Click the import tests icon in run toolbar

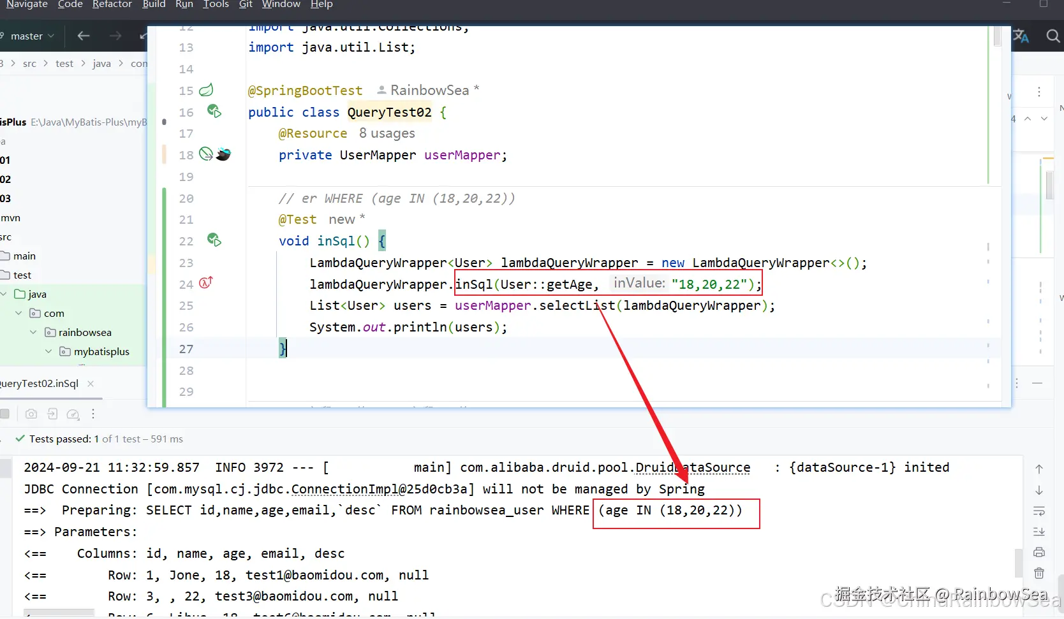pyautogui.click(x=52, y=414)
